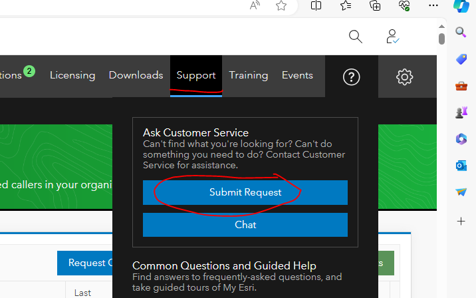Open the Licensing tab
This screenshot has height=298, width=476.
point(72,75)
